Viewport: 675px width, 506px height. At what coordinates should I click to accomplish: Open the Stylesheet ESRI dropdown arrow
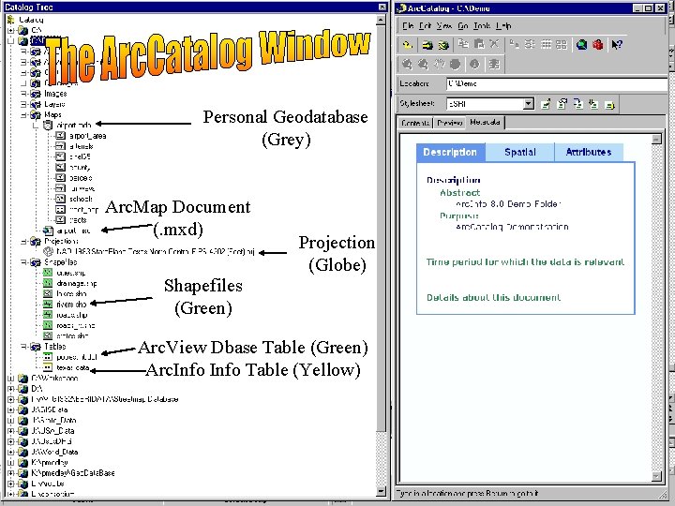click(529, 104)
